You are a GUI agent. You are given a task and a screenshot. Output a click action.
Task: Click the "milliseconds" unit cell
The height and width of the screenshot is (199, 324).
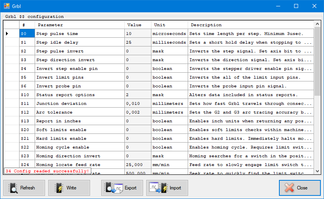[169, 42]
